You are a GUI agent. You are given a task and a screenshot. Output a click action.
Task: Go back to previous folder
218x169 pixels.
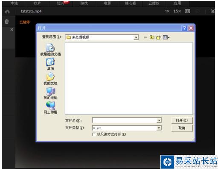coord(145,37)
